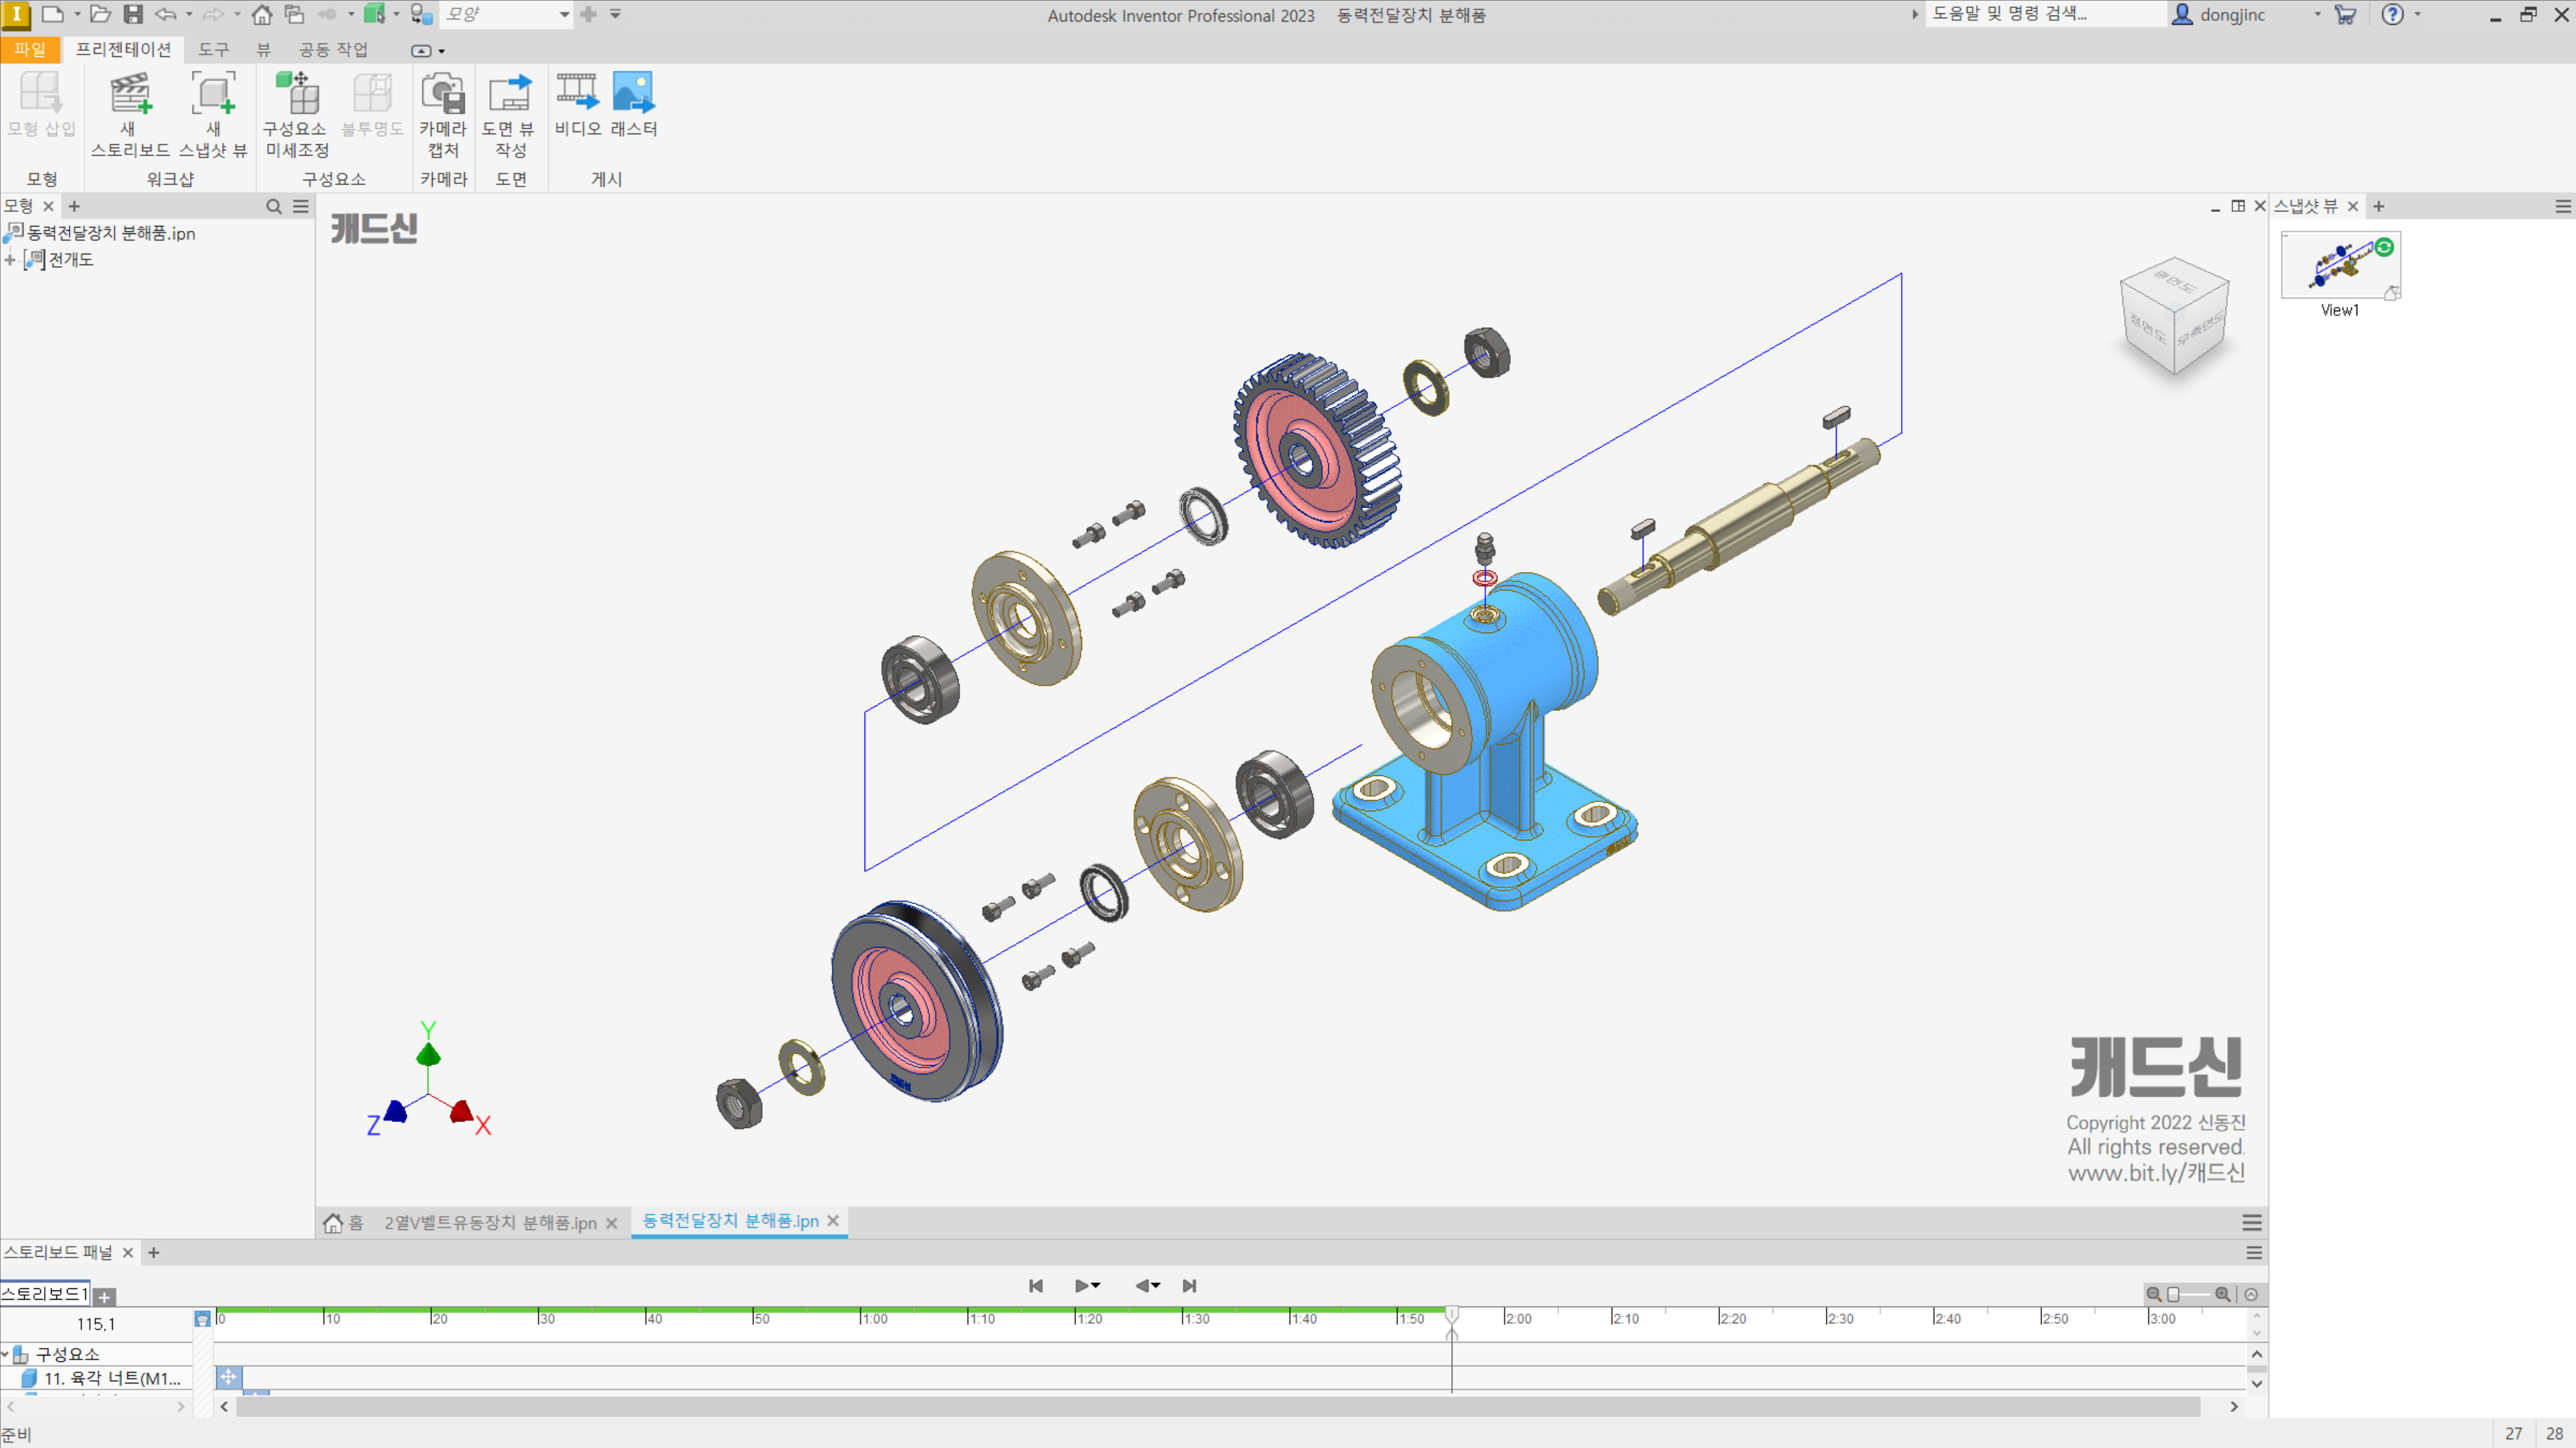Switch to the 공동 작업 ribbon tab
Viewport: 2576px width, 1448px height.
[x=333, y=49]
